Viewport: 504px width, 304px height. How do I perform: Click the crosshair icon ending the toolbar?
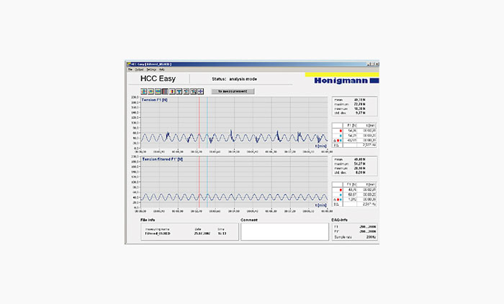201,91
